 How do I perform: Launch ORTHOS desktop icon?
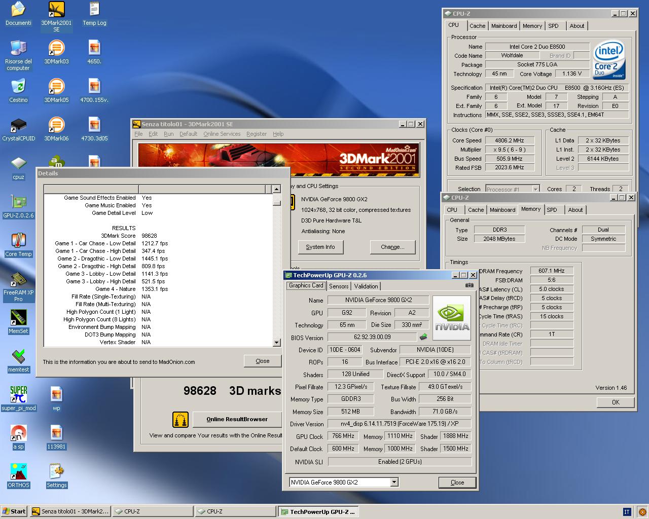(x=18, y=475)
